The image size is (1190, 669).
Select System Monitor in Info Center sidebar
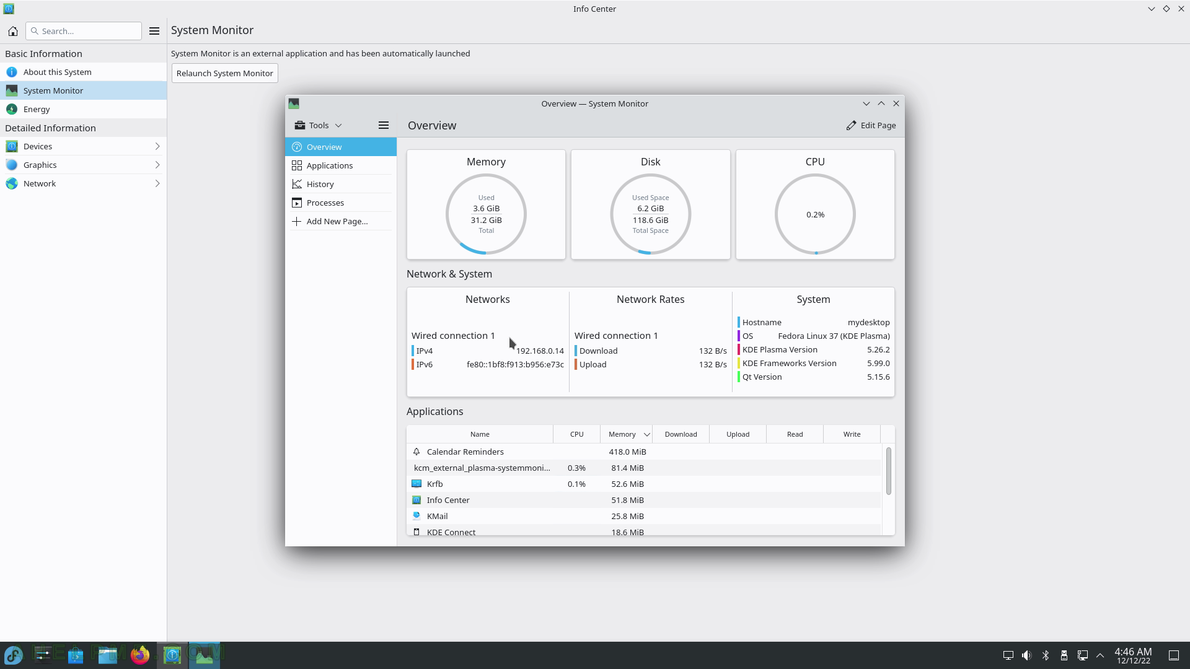click(83, 90)
